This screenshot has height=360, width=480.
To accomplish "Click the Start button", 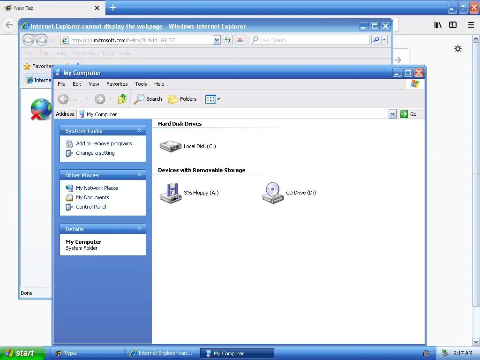I will coord(22,353).
